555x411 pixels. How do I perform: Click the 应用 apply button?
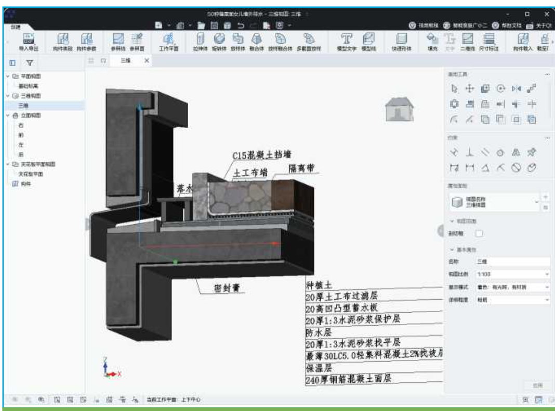[538, 386]
